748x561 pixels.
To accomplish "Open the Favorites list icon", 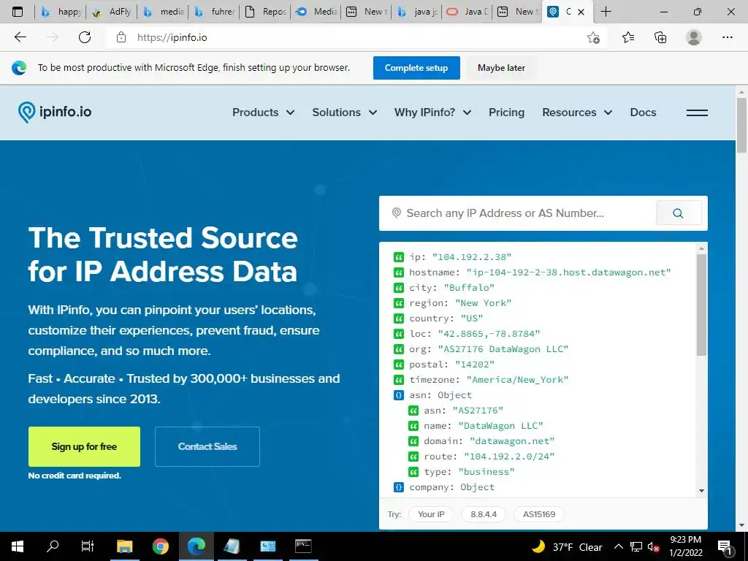I will coord(628,37).
